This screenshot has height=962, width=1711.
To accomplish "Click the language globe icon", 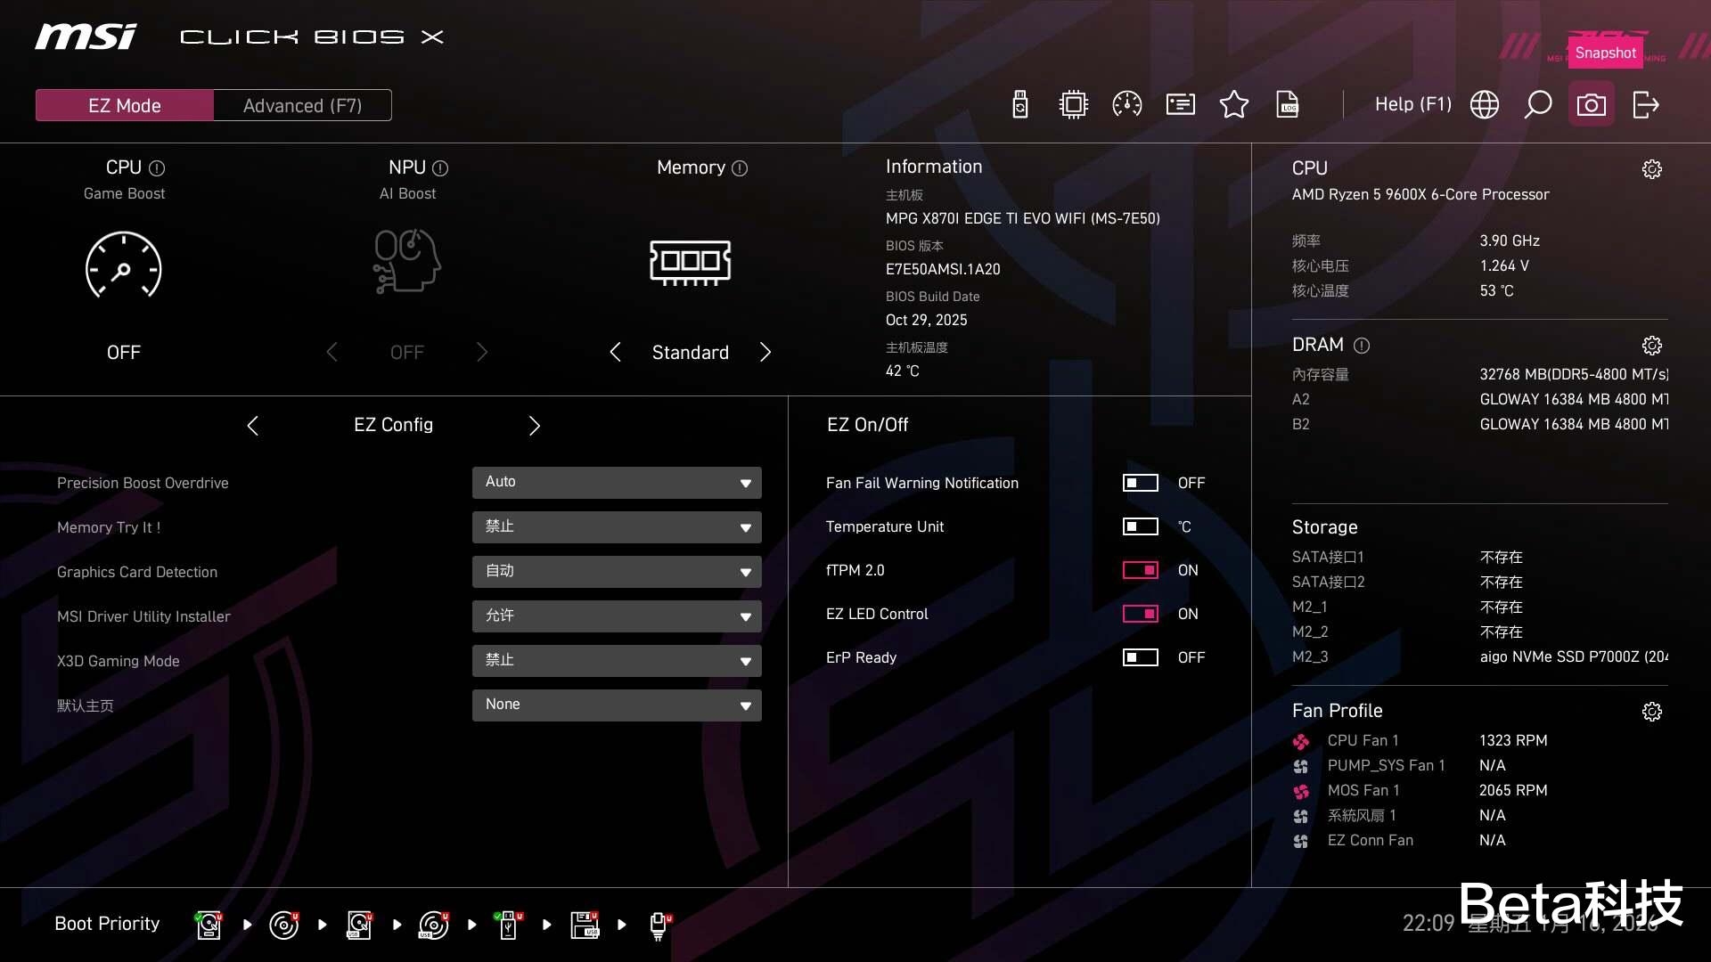I will point(1484,105).
